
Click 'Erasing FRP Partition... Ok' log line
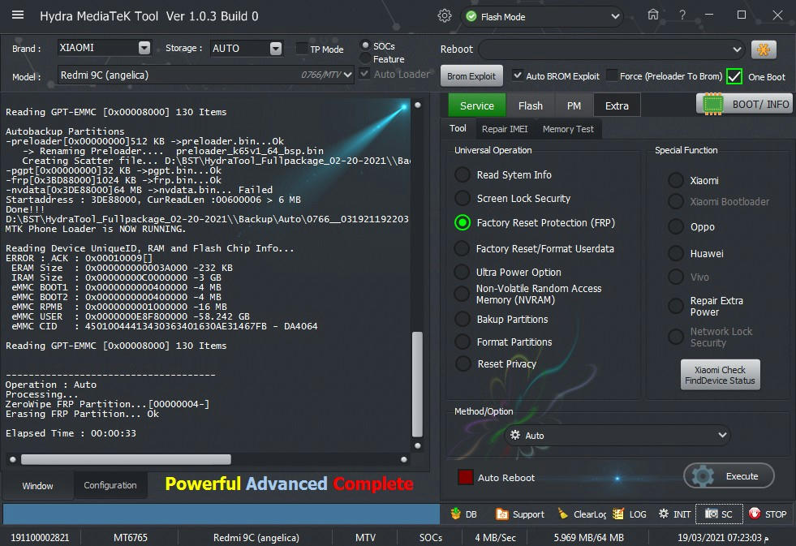click(82, 414)
